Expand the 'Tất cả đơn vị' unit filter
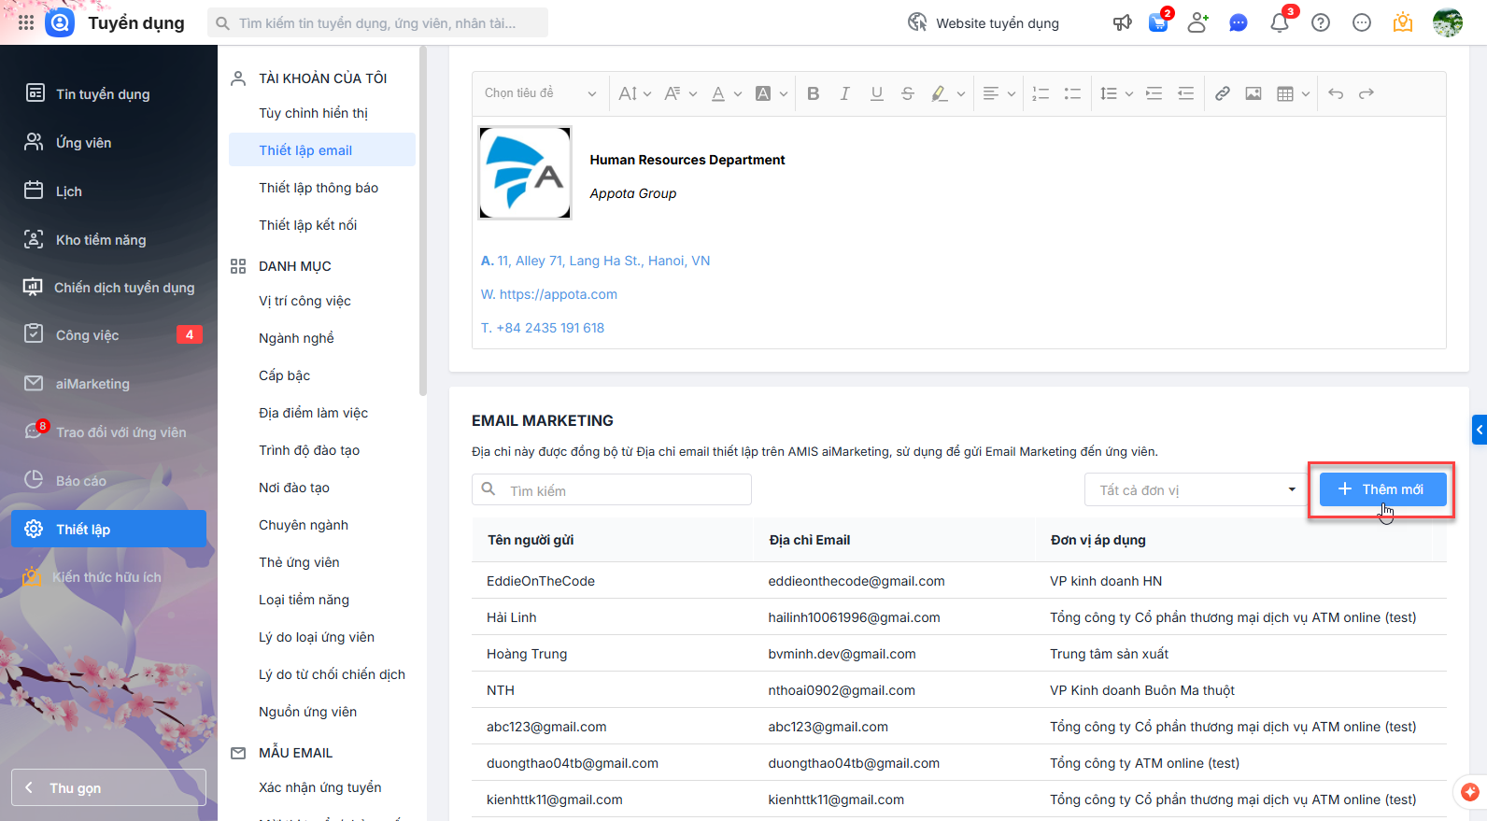The width and height of the screenshot is (1487, 821). tap(1192, 490)
